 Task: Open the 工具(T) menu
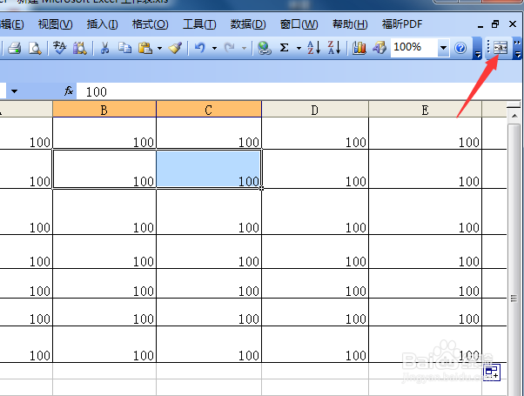(x=199, y=24)
